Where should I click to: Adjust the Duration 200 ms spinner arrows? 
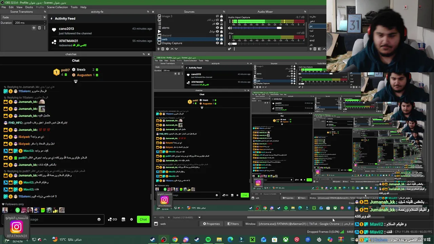pos(44,23)
